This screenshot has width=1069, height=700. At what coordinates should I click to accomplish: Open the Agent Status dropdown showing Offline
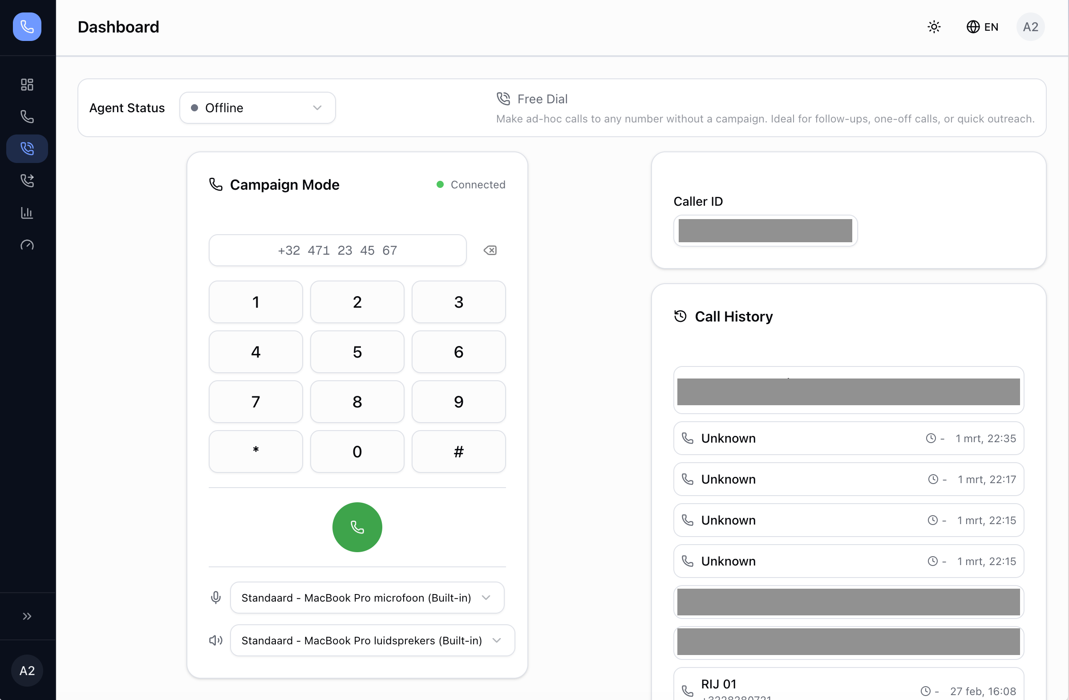(257, 107)
